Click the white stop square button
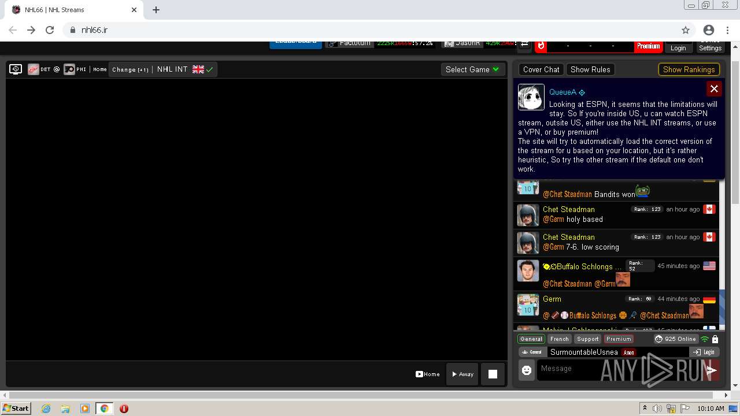 (x=493, y=374)
